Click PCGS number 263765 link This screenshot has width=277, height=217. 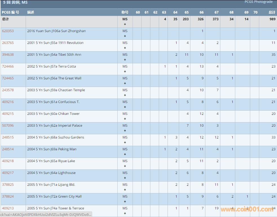coord(8,43)
